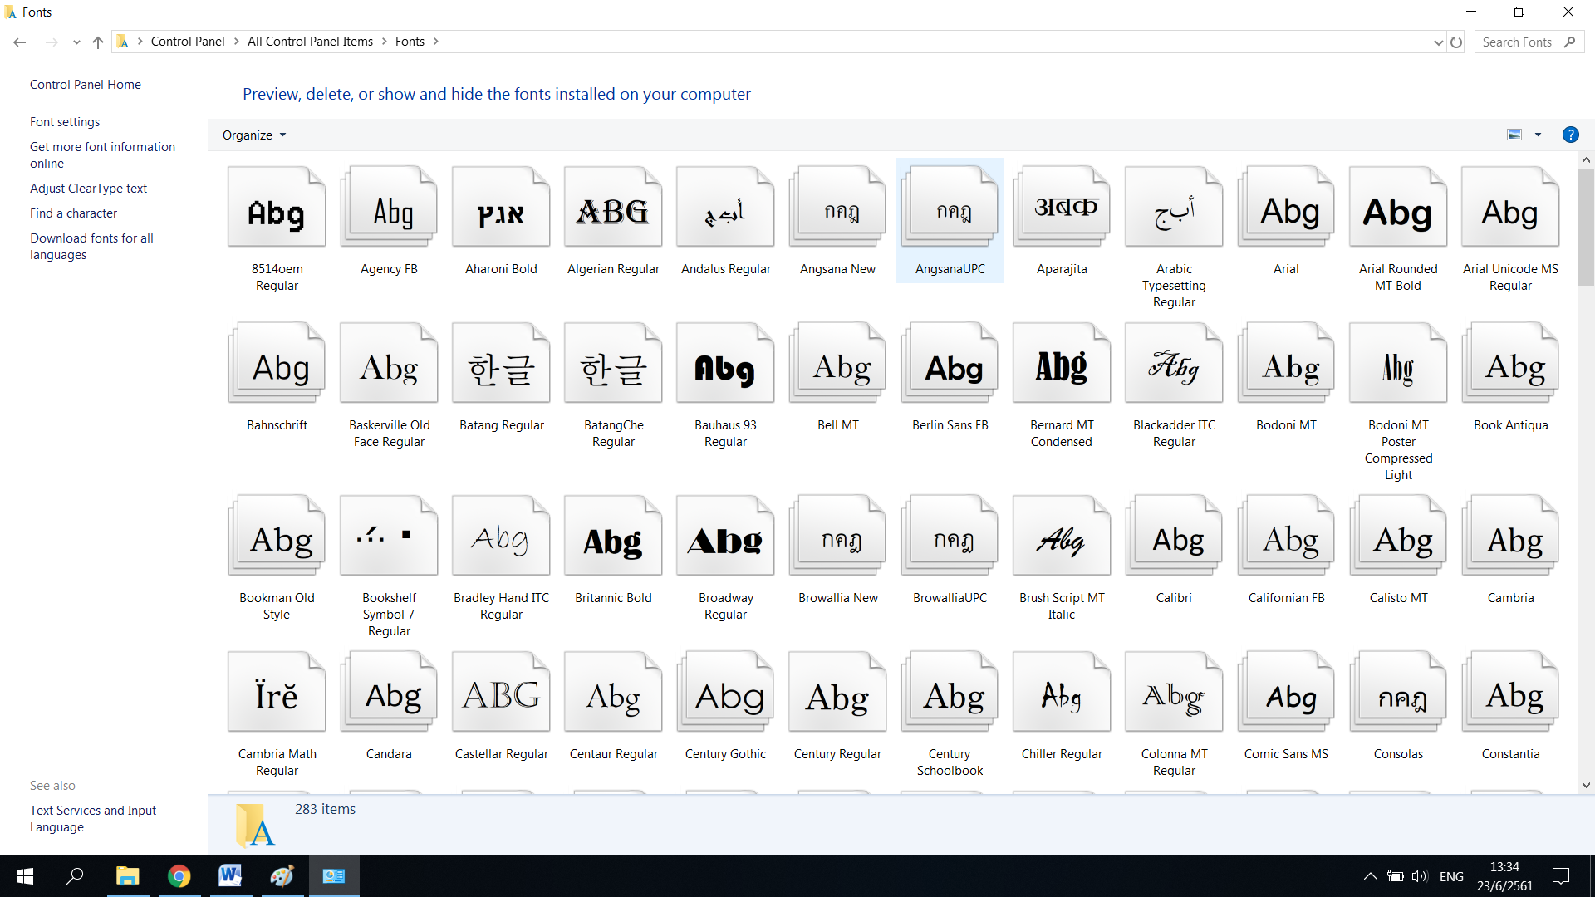Open the Action Center notifications icon
This screenshot has height=897, width=1595.
pos(1561,876)
